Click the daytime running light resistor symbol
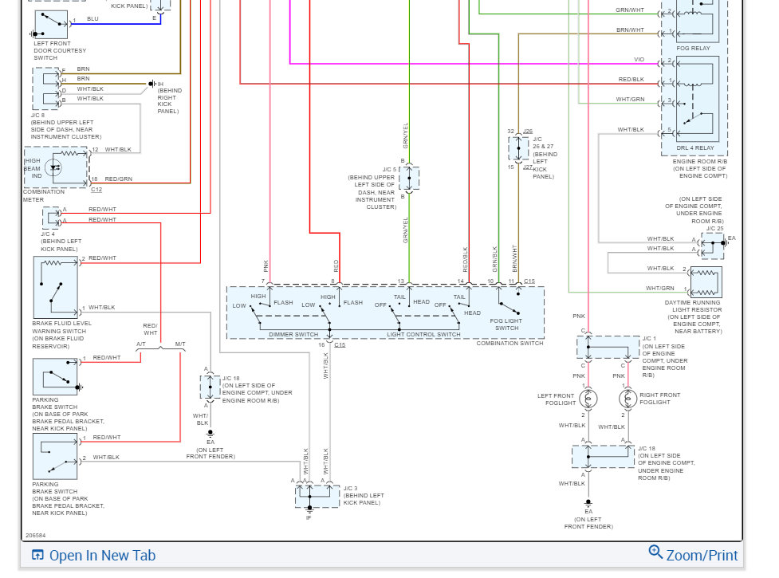Viewport: 779px width, 578px height. click(706, 282)
